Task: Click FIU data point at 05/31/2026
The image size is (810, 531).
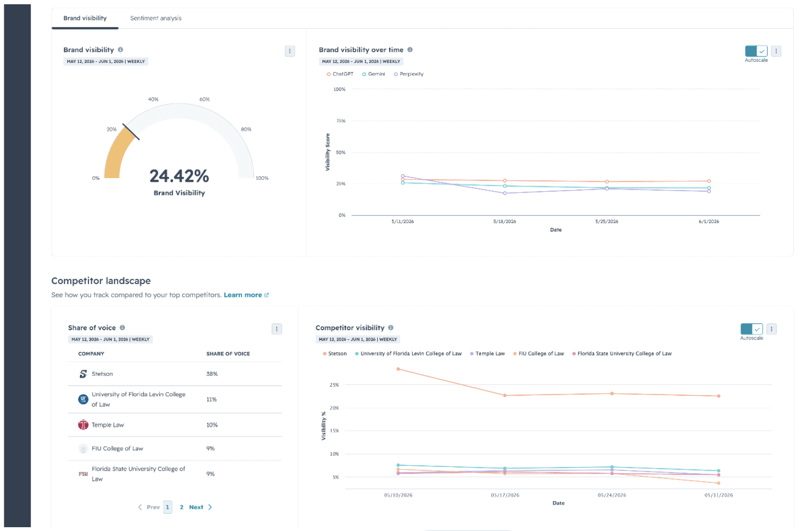Action: tap(719, 483)
